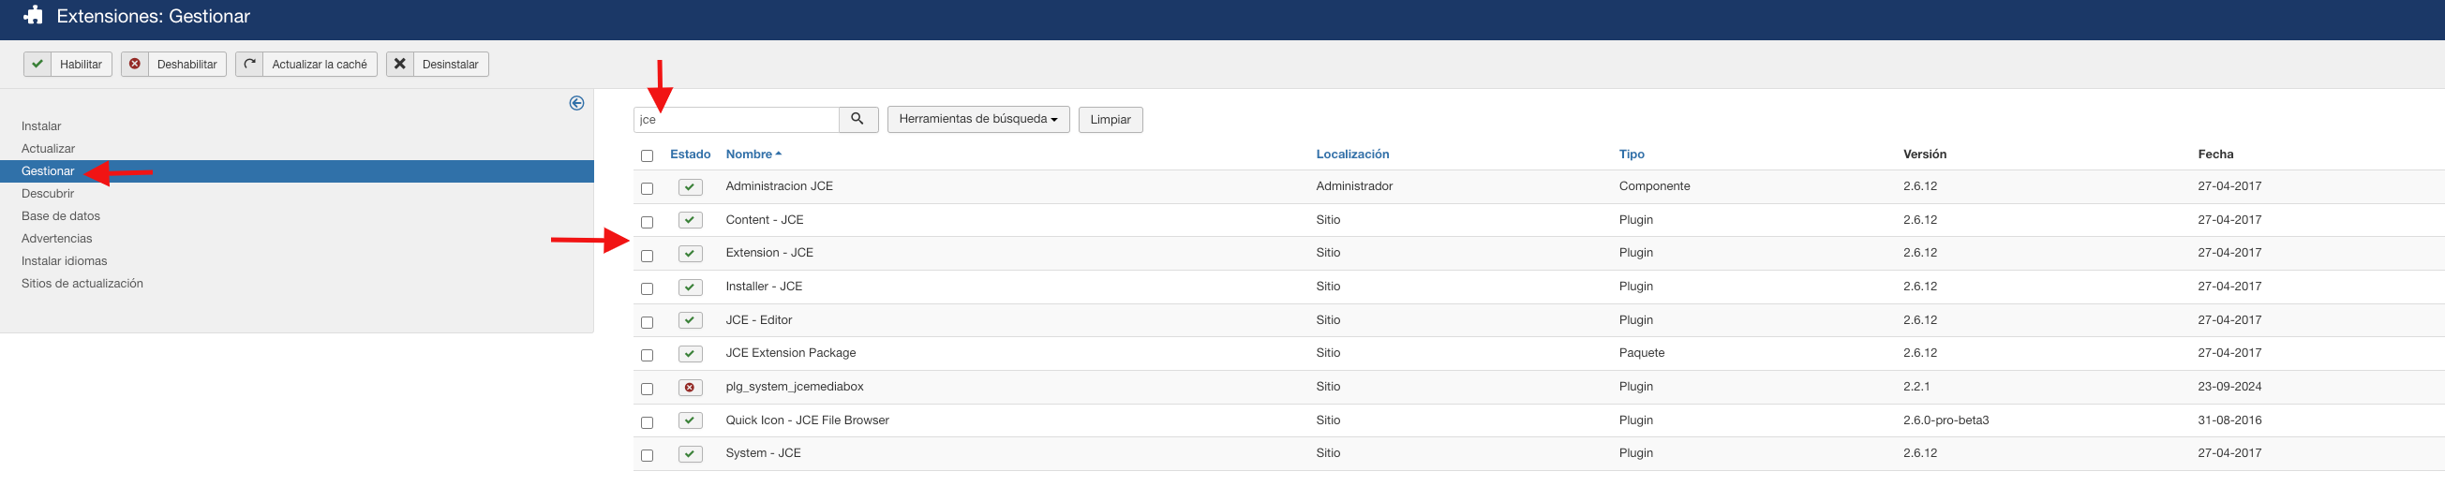Select the Administracion JCE row checkbox
Screen dimensions: 2445x501
(x=648, y=189)
